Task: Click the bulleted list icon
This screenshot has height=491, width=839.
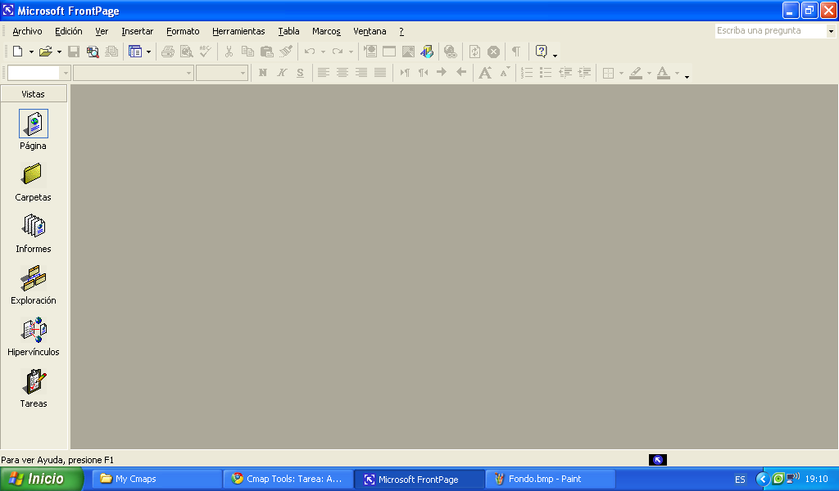Action: click(x=545, y=73)
